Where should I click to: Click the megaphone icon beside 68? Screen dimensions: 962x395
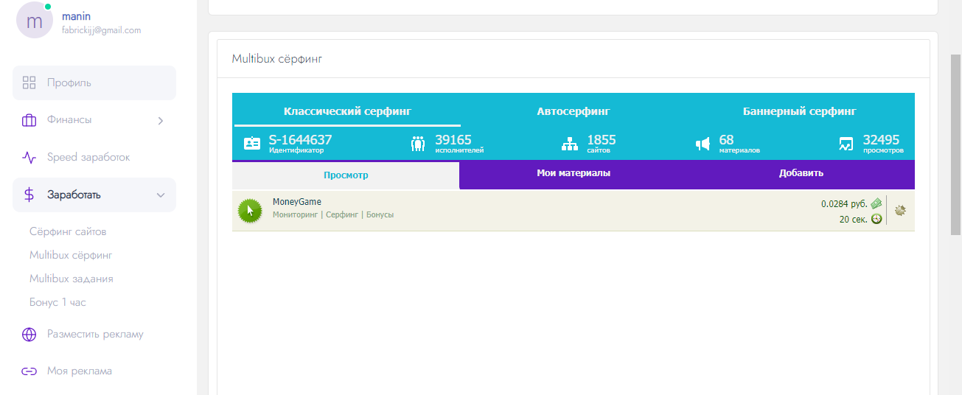click(x=703, y=144)
